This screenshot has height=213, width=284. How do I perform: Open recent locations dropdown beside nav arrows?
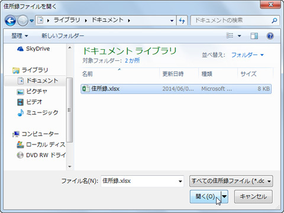click(31, 21)
